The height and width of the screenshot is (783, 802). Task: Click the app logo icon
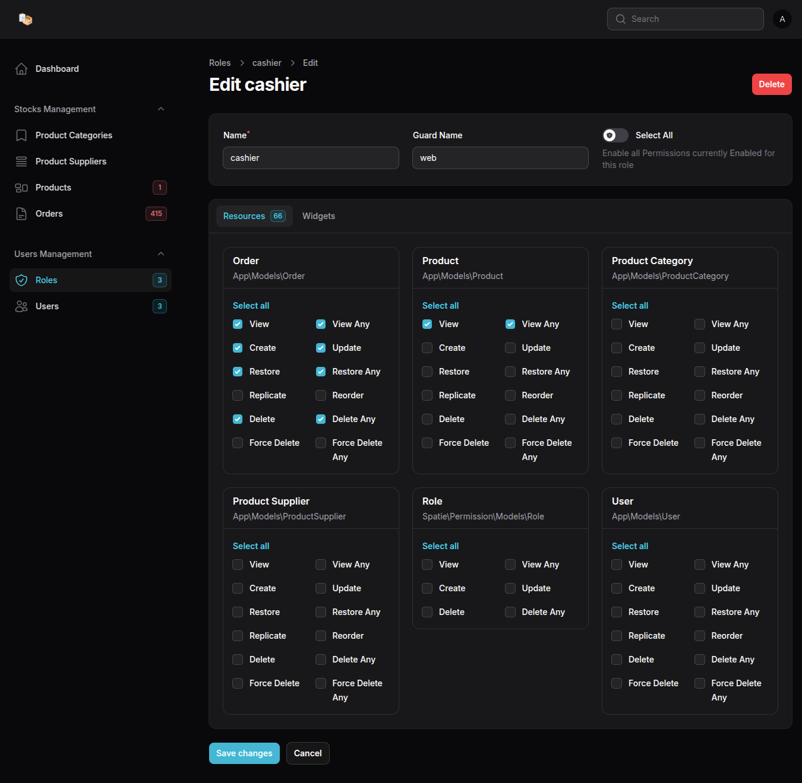click(25, 19)
